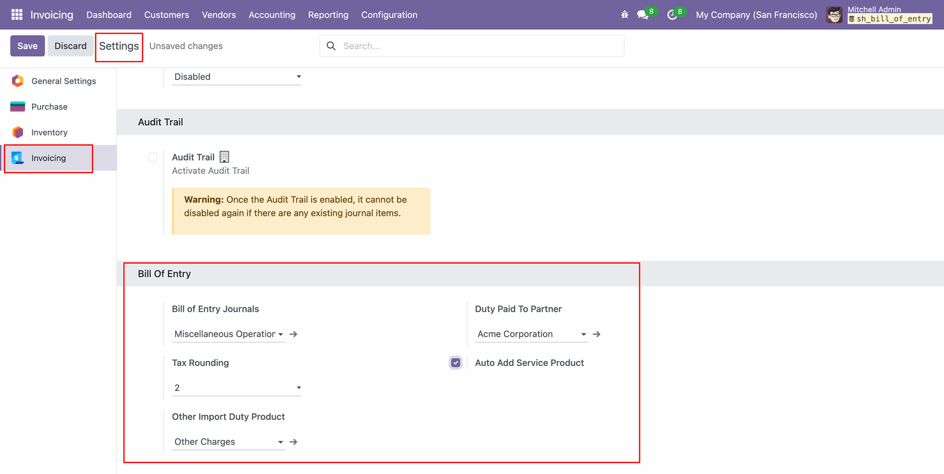944x474 pixels.
Task: Open the Duty Paid To Partner dropdown
Action: (x=531, y=334)
